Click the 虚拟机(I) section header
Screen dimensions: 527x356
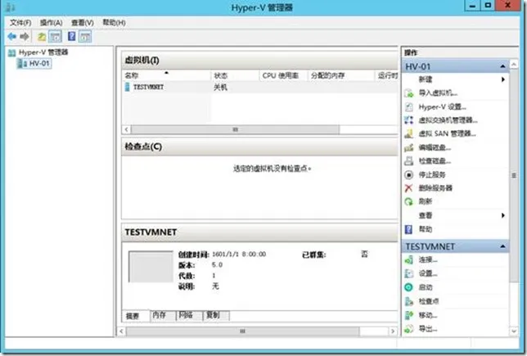pos(259,61)
